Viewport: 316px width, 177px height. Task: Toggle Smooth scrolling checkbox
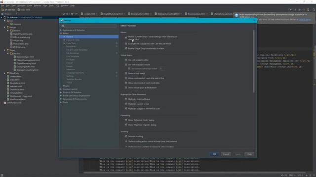tap(126, 136)
